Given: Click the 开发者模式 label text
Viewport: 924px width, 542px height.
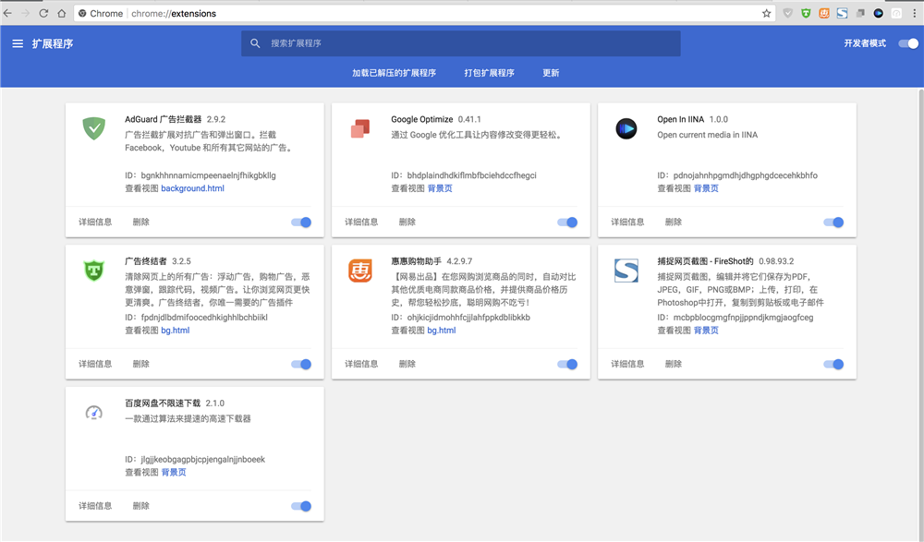Looking at the screenshot, I should coord(865,43).
